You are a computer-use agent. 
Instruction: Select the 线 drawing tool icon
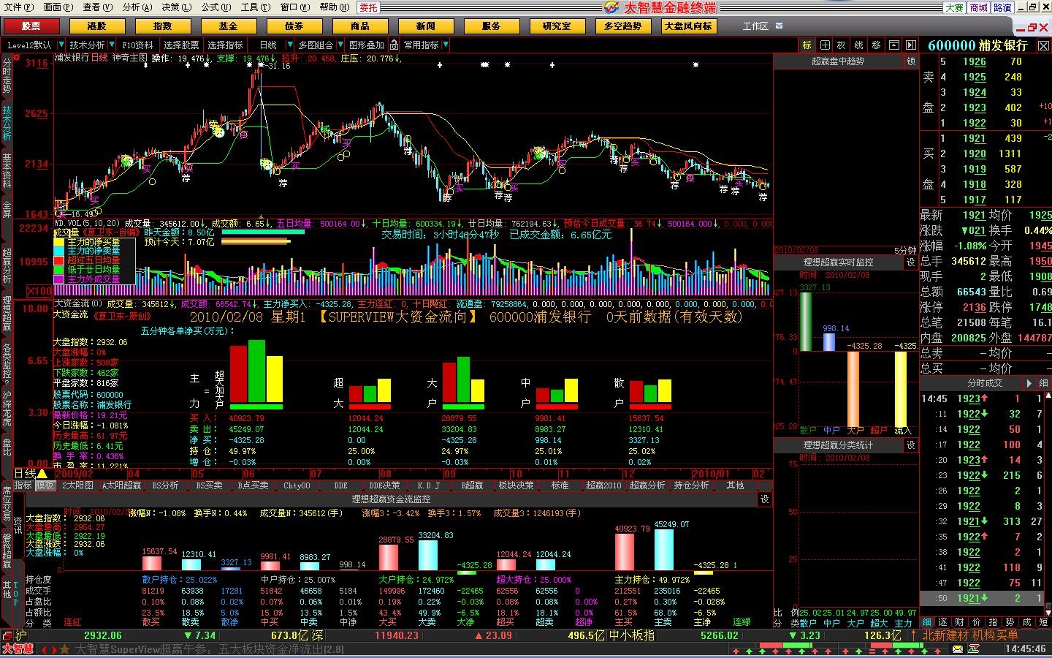pyautogui.click(x=859, y=45)
